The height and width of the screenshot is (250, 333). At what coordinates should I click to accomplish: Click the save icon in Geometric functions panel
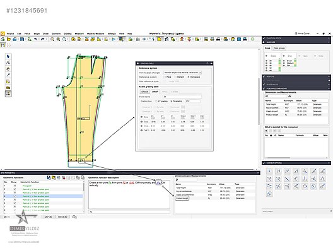point(49,177)
